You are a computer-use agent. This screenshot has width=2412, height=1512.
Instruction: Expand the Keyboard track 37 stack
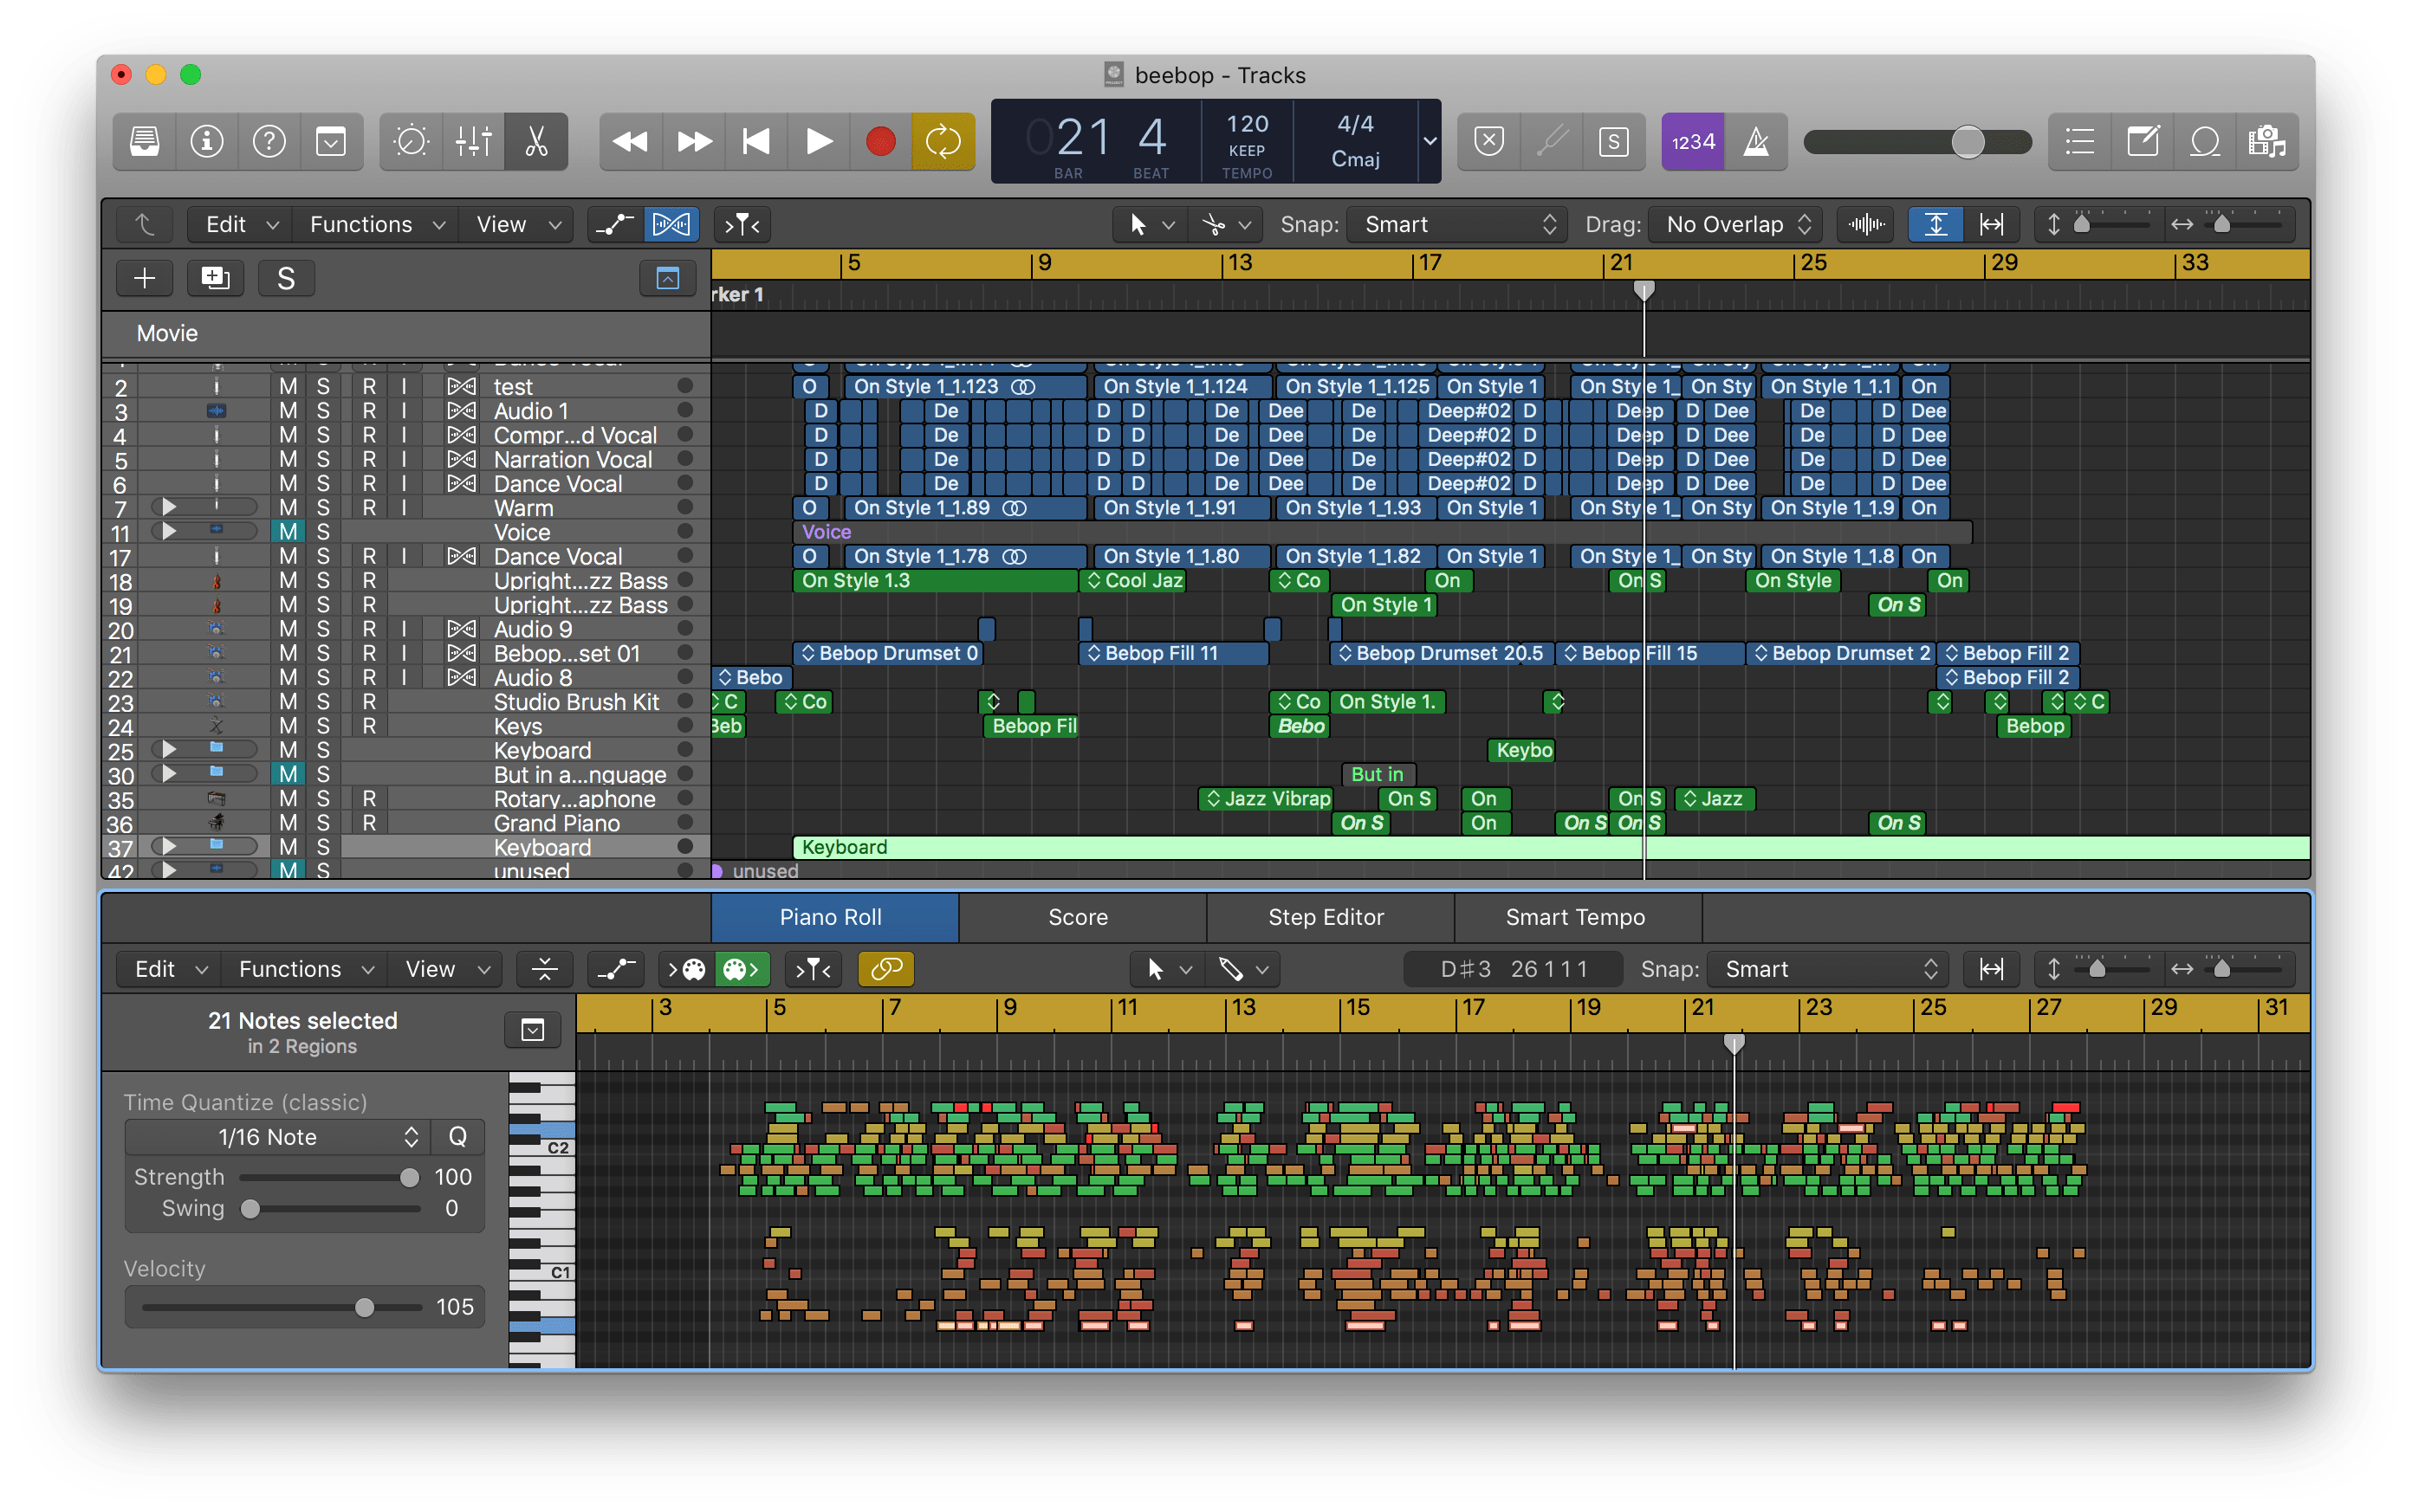169,846
